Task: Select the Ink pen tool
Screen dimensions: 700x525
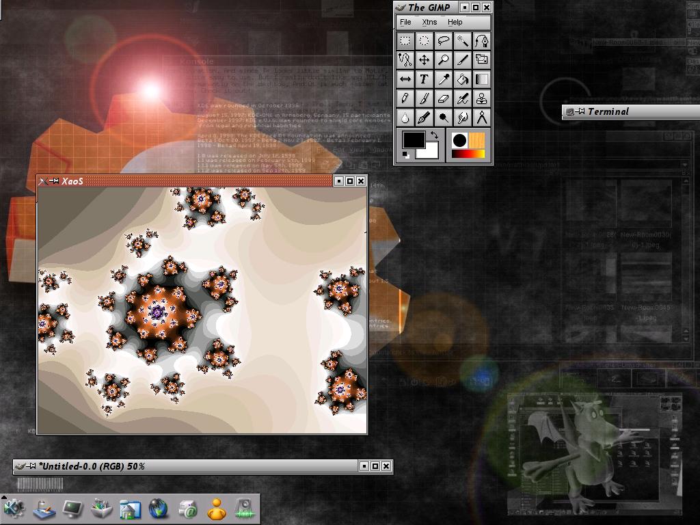Action: (424, 118)
